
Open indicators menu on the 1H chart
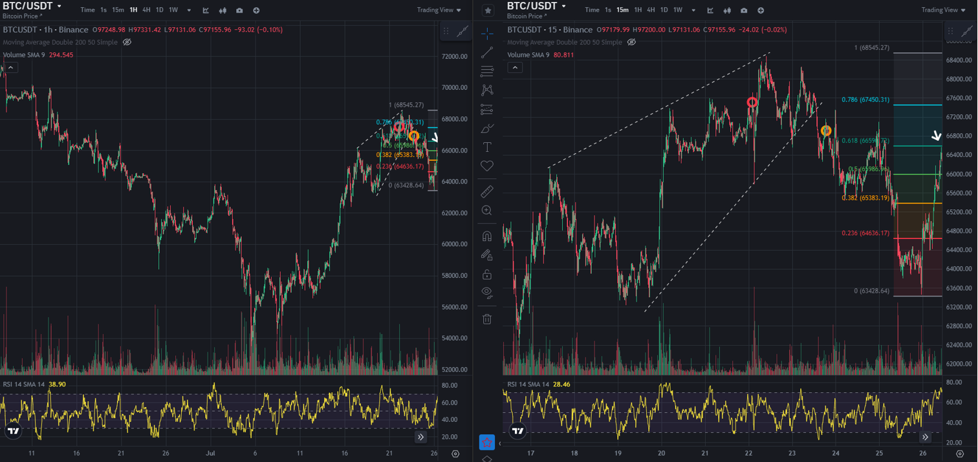coord(206,10)
